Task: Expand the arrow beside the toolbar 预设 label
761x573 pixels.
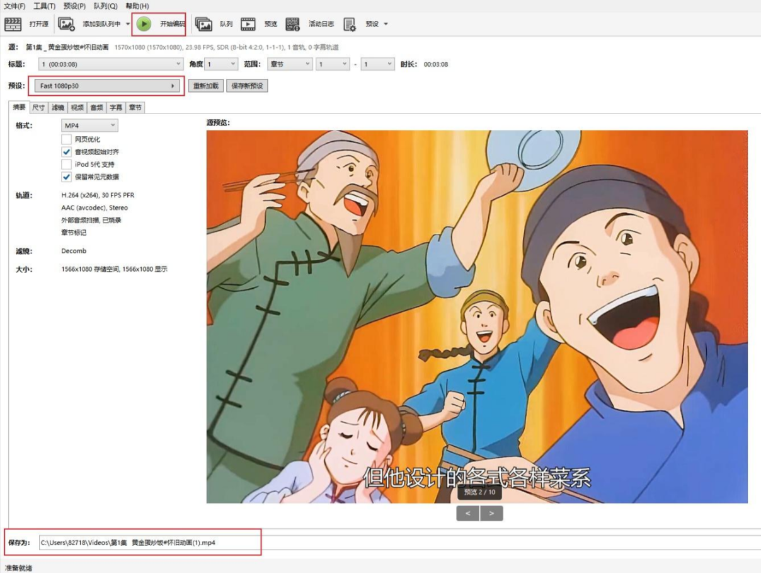Action: 386,24
